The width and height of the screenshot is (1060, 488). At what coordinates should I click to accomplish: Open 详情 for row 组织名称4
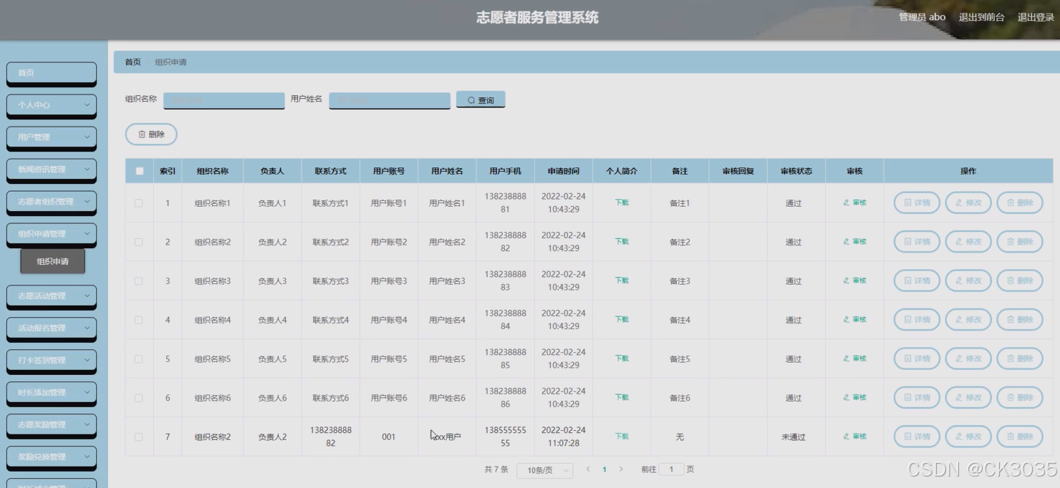(x=917, y=320)
